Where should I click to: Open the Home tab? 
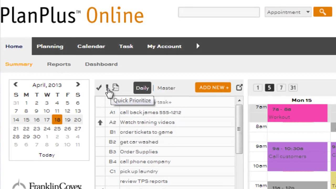(x=14, y=46)
